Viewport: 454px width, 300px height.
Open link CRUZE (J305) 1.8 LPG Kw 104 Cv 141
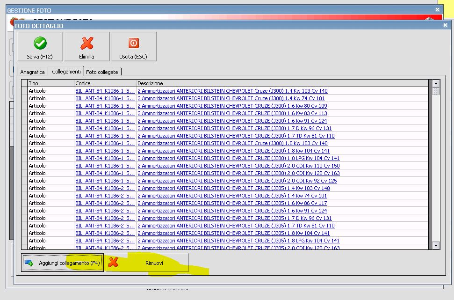click(238, 241)
